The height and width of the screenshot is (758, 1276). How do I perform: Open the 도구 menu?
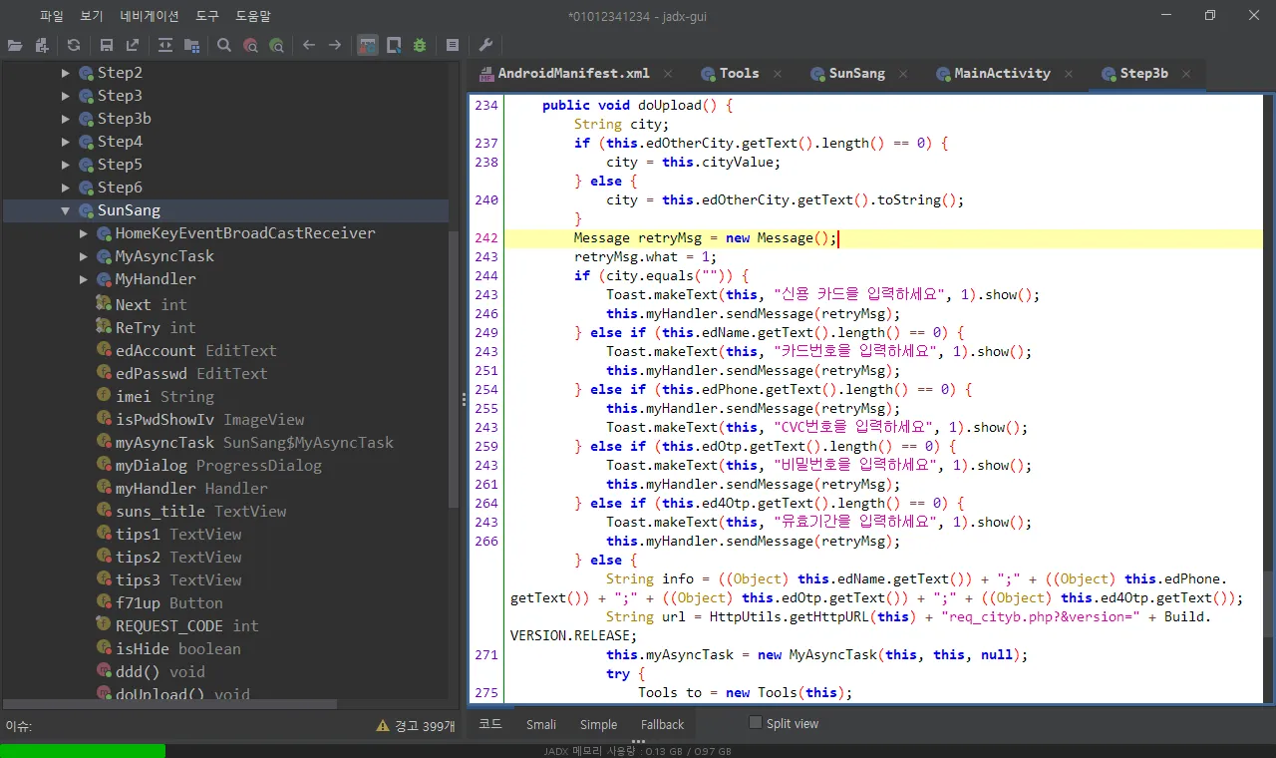207,16
